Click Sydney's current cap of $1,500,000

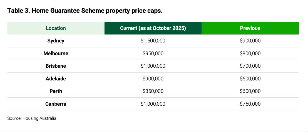click(x=153, y=41)
